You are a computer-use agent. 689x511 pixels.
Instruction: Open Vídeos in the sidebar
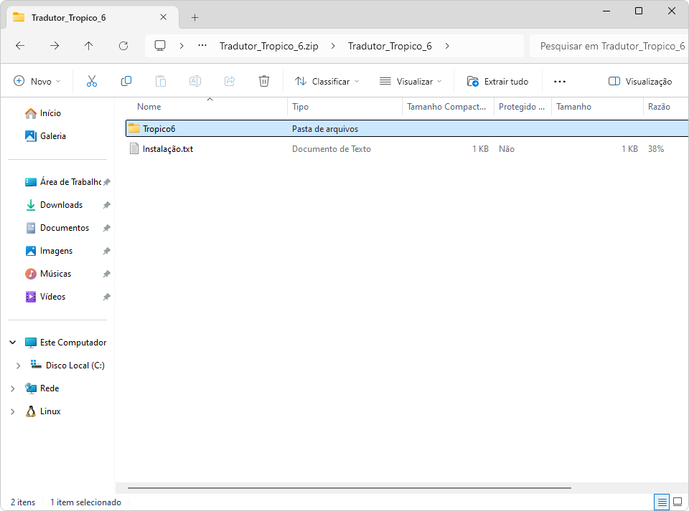tap(45, 297)
